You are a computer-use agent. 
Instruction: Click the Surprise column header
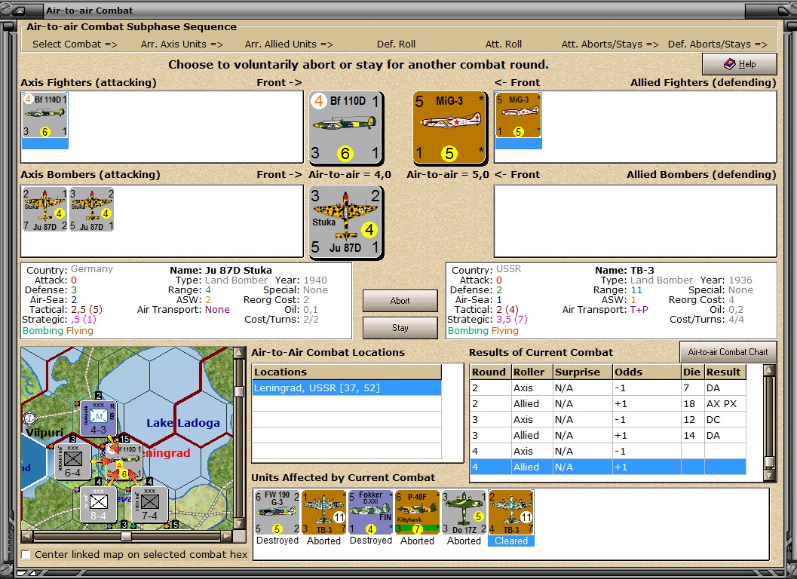coord(583,372)
